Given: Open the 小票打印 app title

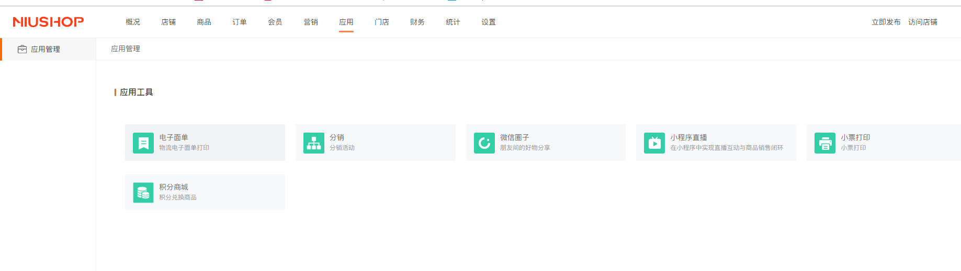Looking at the screenshot, I should (856, 137).
